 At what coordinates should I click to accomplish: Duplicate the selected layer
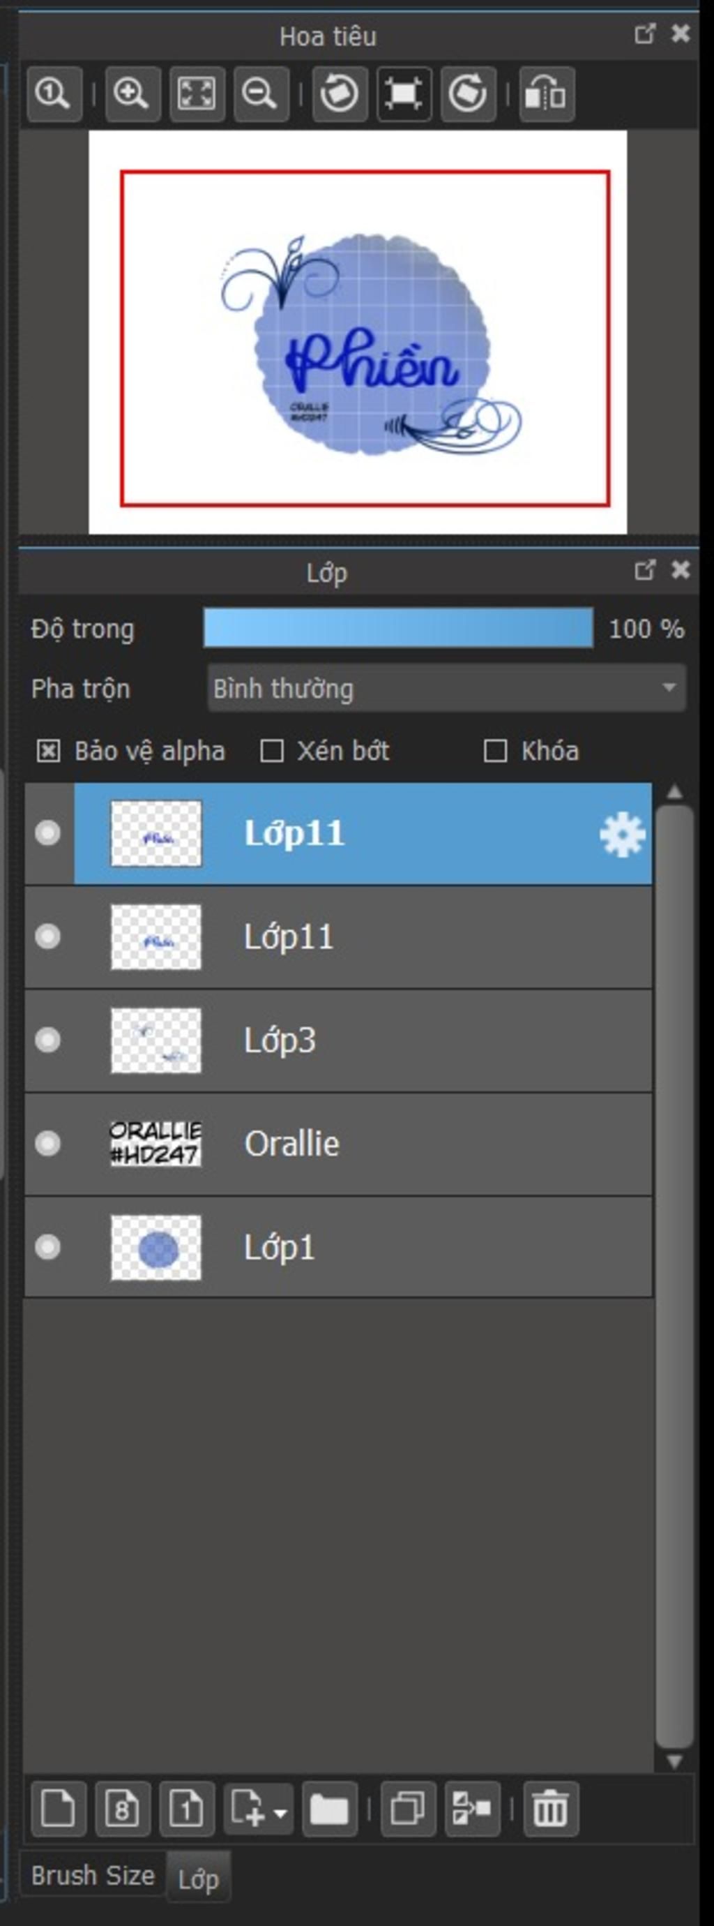pyautogui.click(x=408, y=1809)
